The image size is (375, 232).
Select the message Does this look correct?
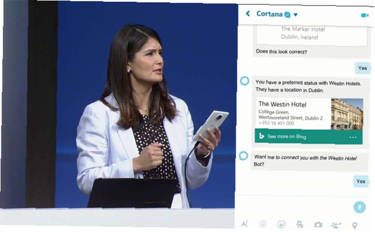coord(282,52)
